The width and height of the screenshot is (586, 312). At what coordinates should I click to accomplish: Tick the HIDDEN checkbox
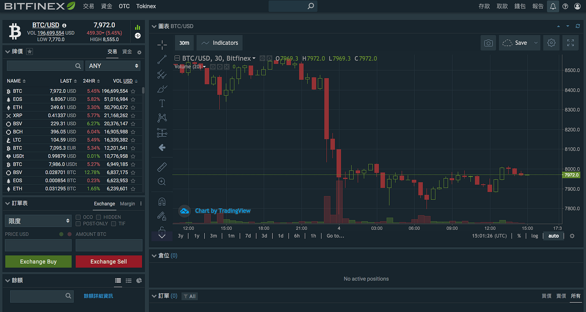pos(98,217)
